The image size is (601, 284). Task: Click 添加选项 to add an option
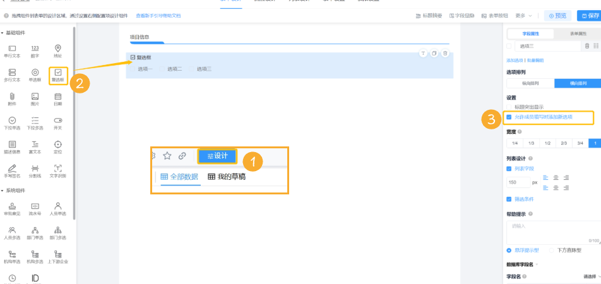[x=515, y=61]
